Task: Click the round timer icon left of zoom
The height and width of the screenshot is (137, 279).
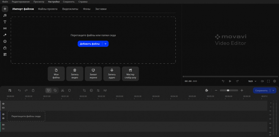Action: click(206, 90)
